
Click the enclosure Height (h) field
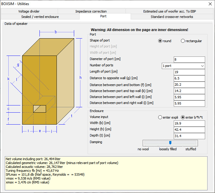[x=189, y=130]
